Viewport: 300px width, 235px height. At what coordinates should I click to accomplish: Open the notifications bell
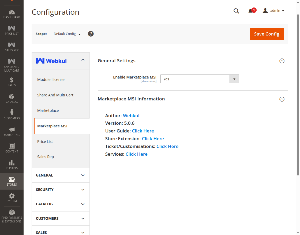pos(250,11)
